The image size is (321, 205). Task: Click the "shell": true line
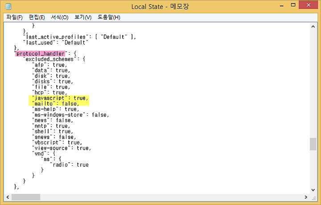pyautogui.click(x=53, y=131)
